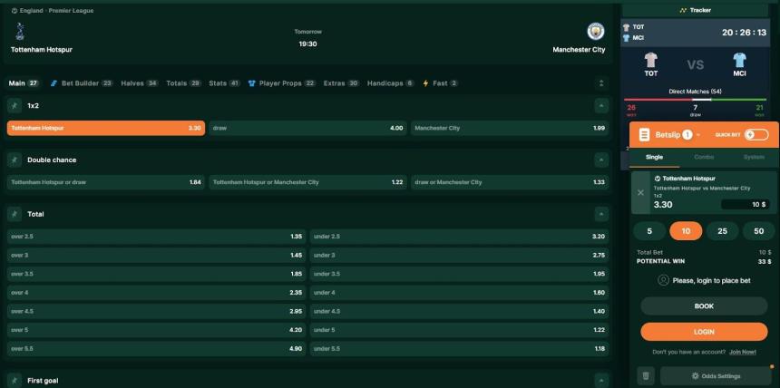Open the Stats tab
This screenshot has width=780, height=388.
point(224,83)
